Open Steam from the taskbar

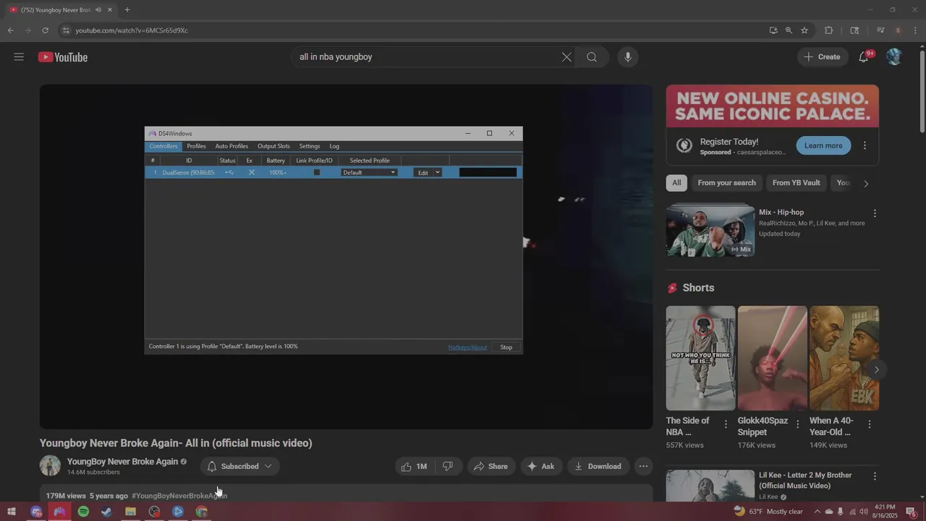tap(107, 512)
